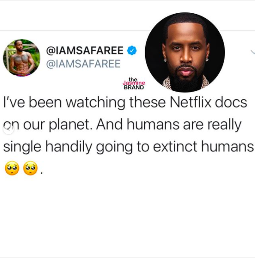This screenshot has height=258, width=255.
Task: Click the word "Netflix" in the tweet
Action: point(190,102)
